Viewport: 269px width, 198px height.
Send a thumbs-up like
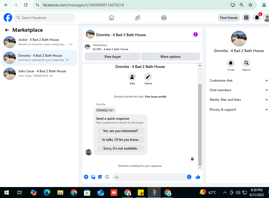point(198,177)
